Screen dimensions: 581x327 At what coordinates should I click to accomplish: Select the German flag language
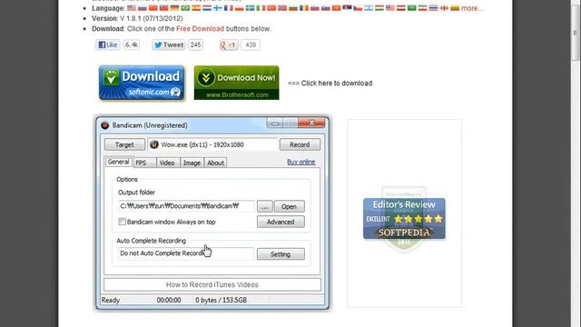(174, 8)
